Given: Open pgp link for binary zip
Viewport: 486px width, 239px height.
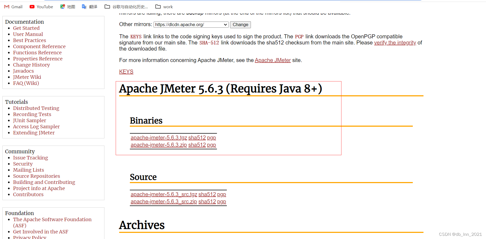Looking at the screenshot, I should pyautogui.click(x=211, y=145).
